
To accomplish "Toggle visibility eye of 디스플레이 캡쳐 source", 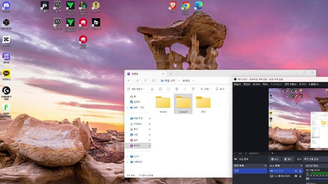I will pos(296,176).
